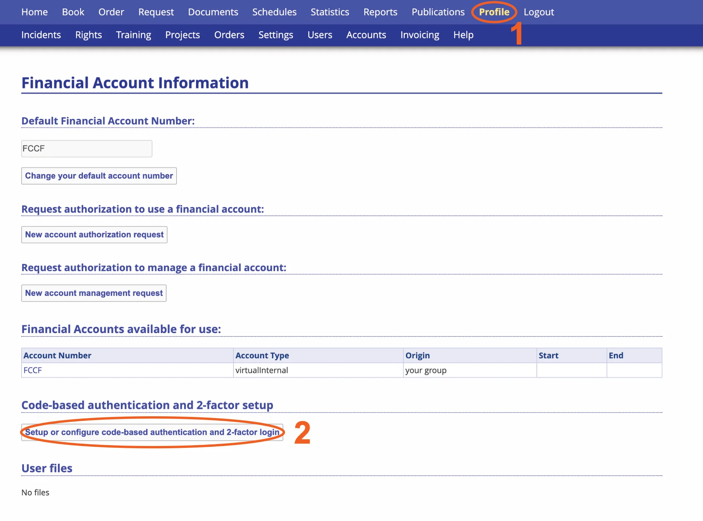The width and height of the screenshot is (703, 521).
Task: Open the Settings menu item
Action: pos(276,35)
